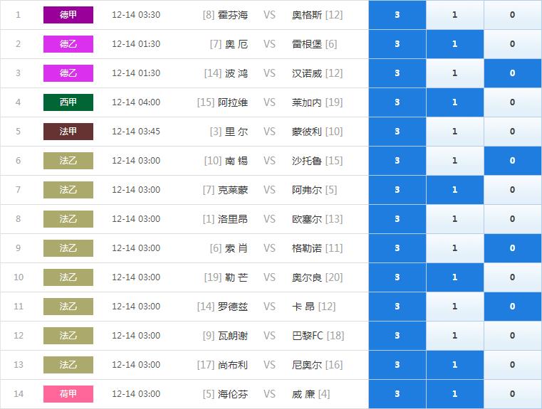The width and height of the screenshot is (542, 409).
Task: Deselect the 1 pick for 阿拉维 vs 莱加内
Action: click(455, 102)
